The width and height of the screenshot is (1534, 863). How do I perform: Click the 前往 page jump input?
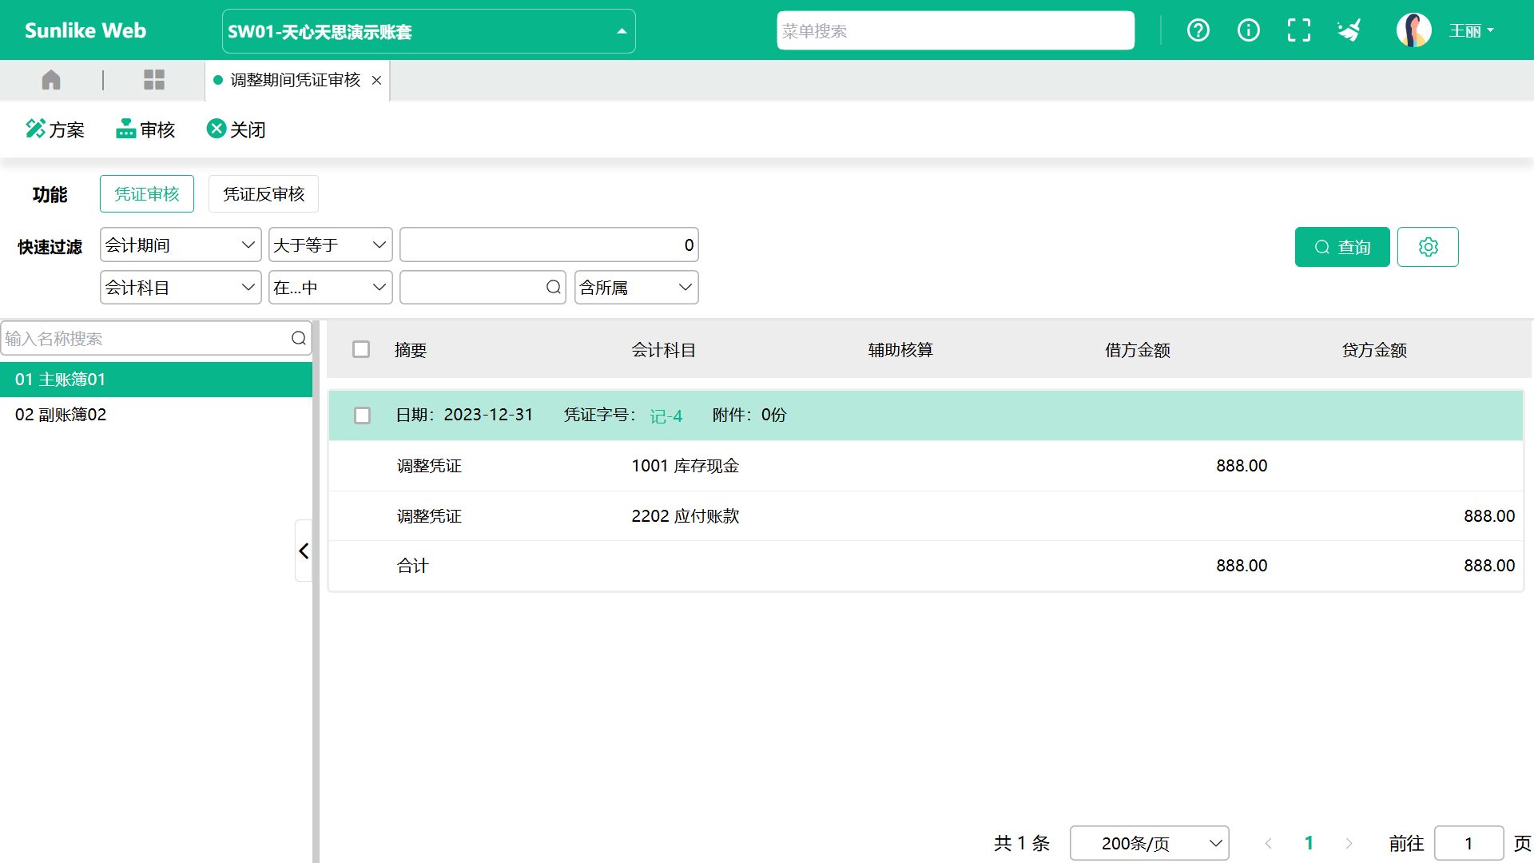point(1468,843)
